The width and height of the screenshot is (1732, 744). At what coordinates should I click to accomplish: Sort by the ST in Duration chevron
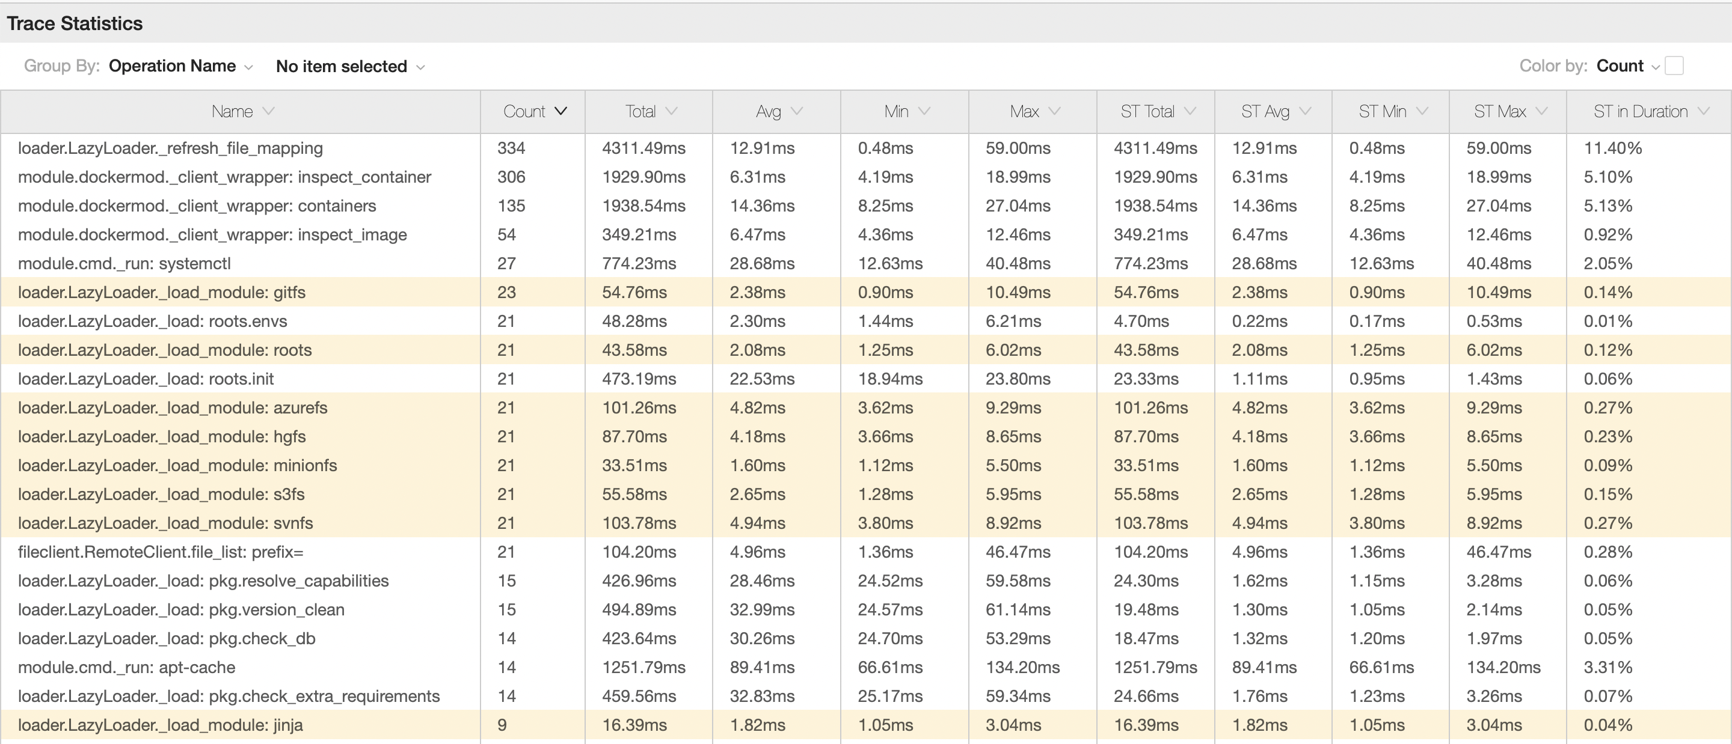coord(1703,111)
